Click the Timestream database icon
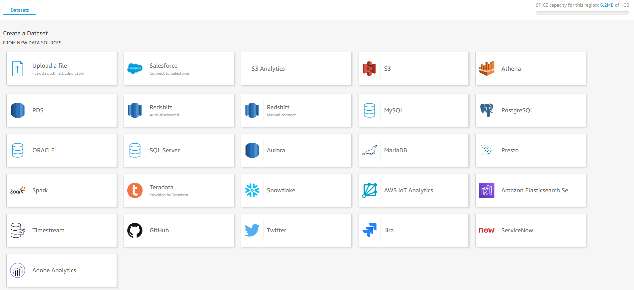634x290 pixels. [18, 230]
